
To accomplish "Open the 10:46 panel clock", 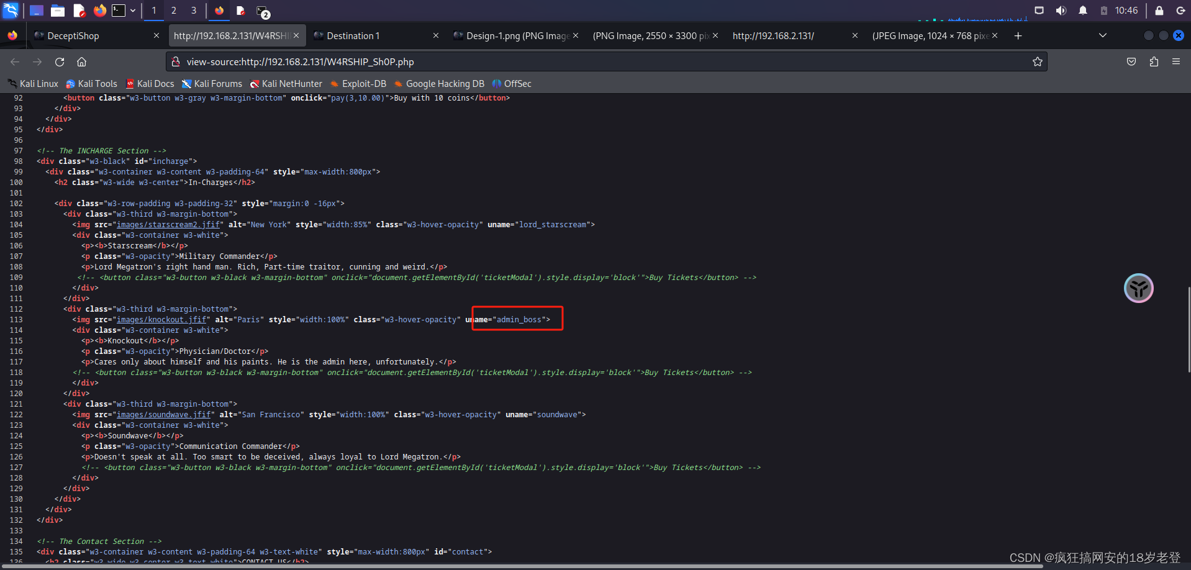I will click(1126, 11).
